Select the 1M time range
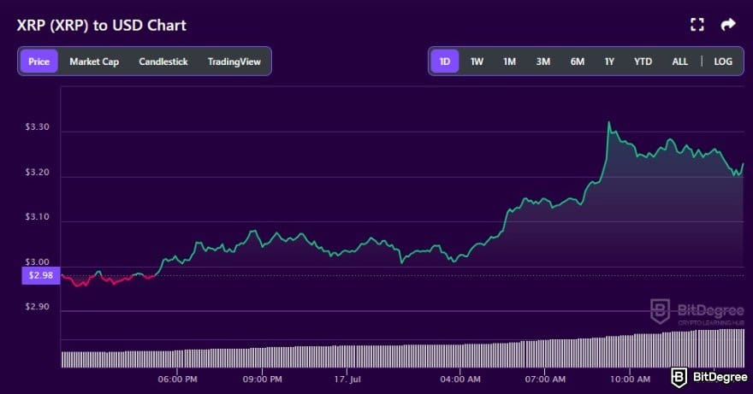This screenshot has height=394, width=753. click(x=509, y=62)
